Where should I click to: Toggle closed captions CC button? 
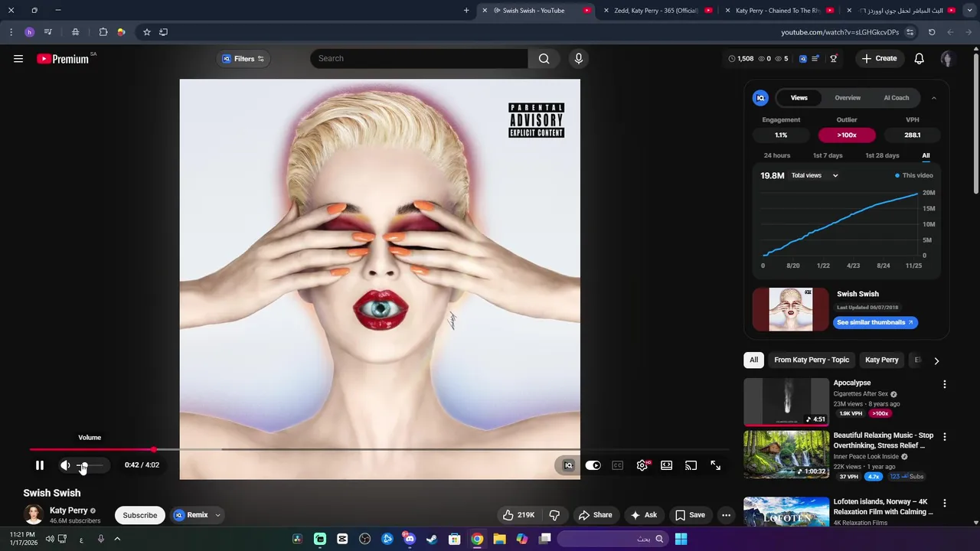tap(617, 465)
